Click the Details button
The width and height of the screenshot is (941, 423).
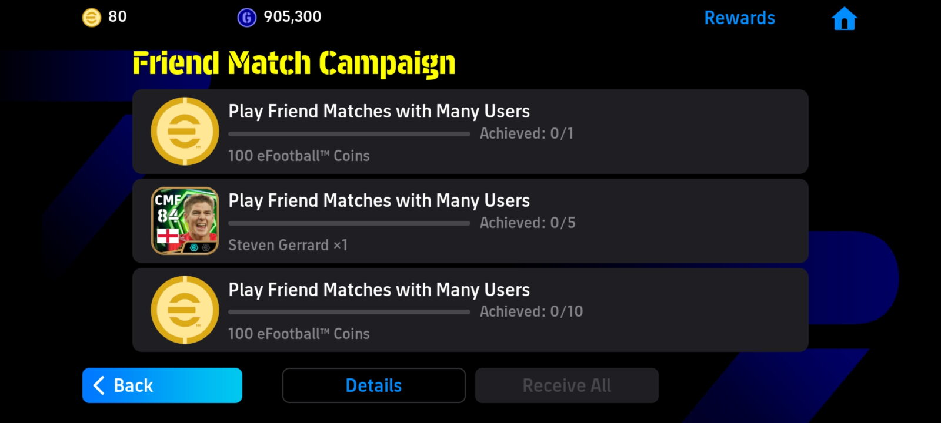click(x=373, y=385)
